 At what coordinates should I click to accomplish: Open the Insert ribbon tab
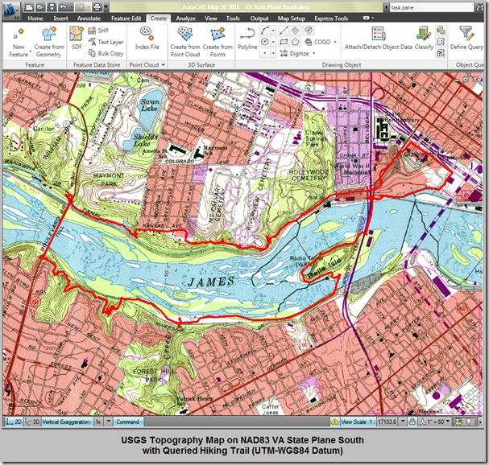pos(60,19)
